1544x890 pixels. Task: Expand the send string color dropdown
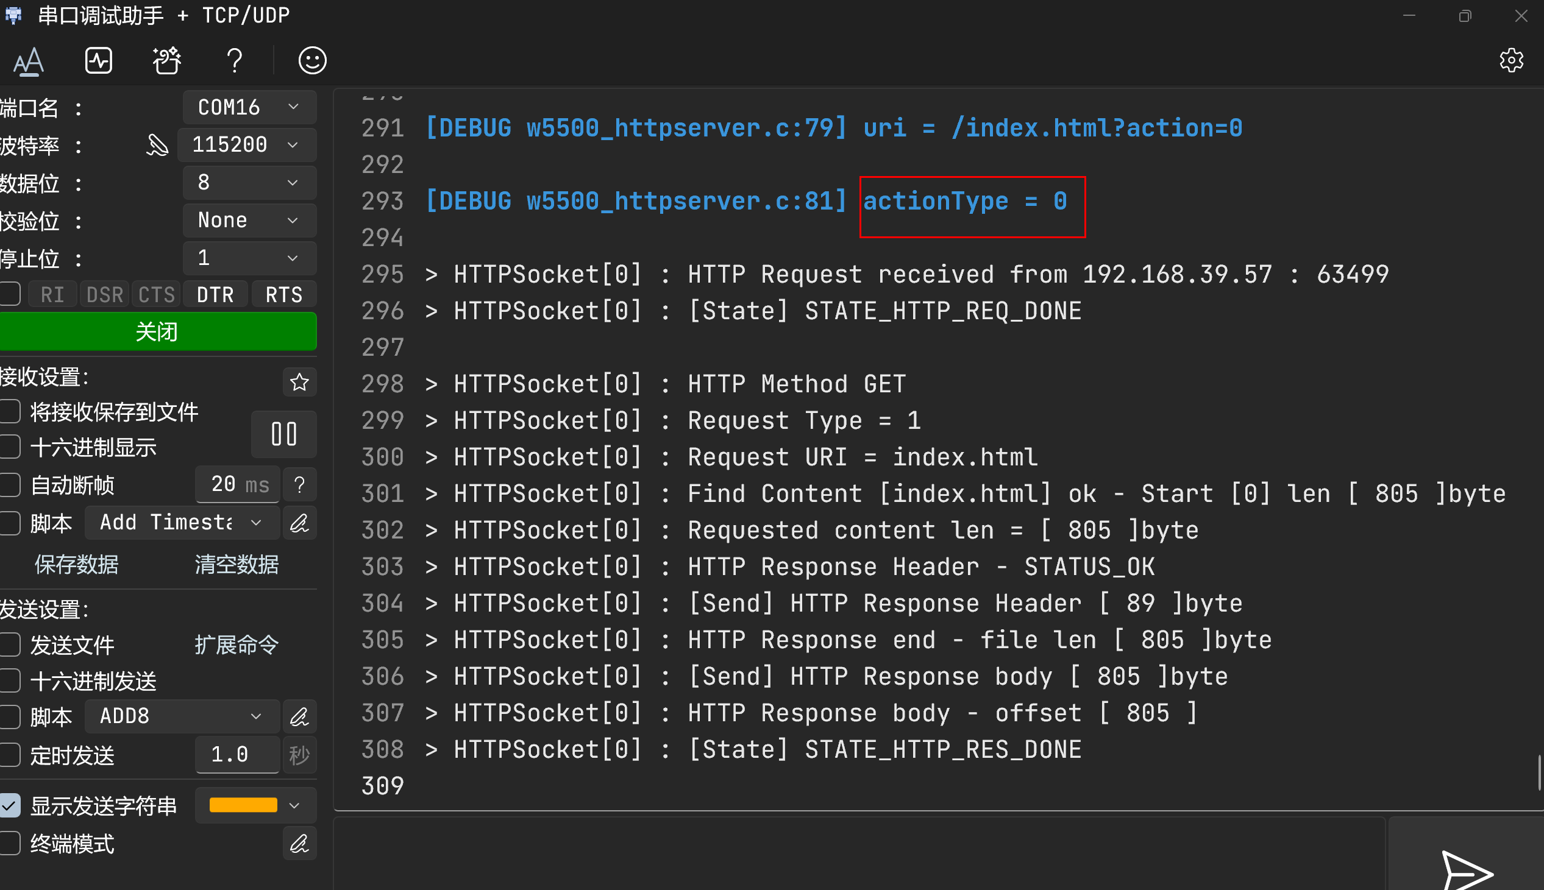point(294,806)
